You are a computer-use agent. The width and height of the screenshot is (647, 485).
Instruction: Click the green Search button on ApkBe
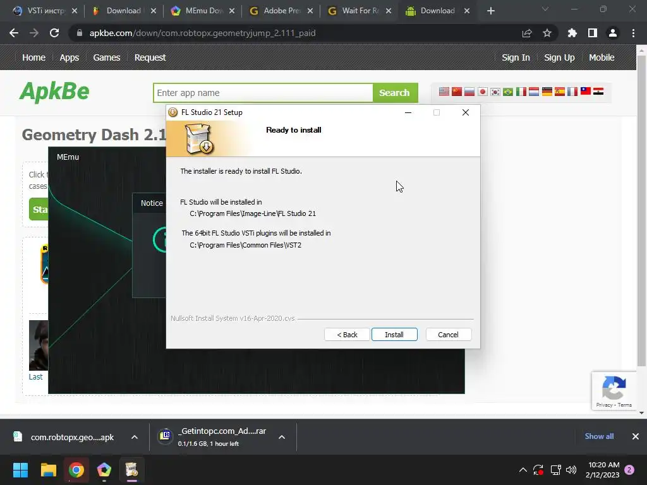tap(395, 93)
